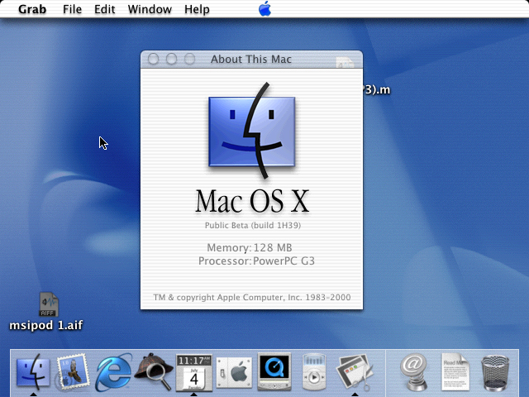
Task: Open Internet Explorer in the Dock
Action: point(113,372)
